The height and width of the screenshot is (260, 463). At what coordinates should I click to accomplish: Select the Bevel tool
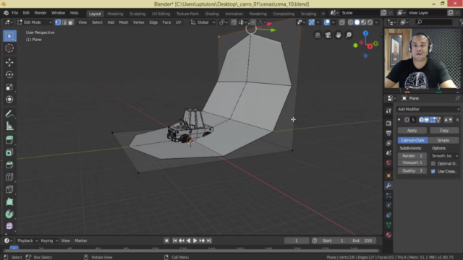[x=9, y=165]
